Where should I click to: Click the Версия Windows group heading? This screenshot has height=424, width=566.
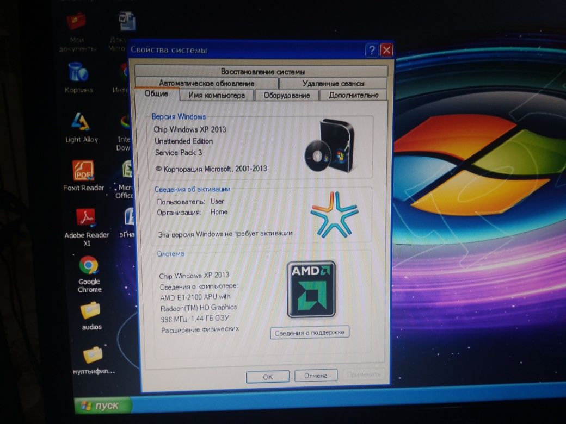pos(179,116)
